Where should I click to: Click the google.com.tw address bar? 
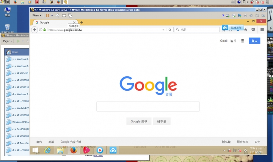(105, 30)
